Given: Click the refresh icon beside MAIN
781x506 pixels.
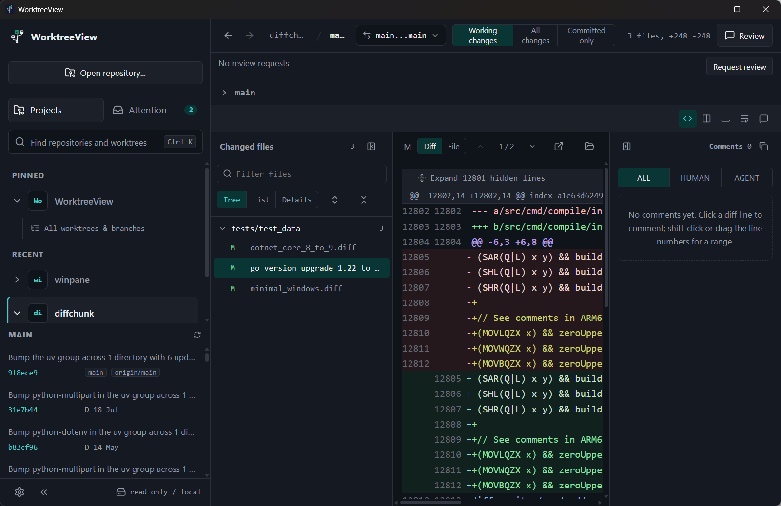Looking at the screenshot, I should pyautogui.click(x=197, y=335).
